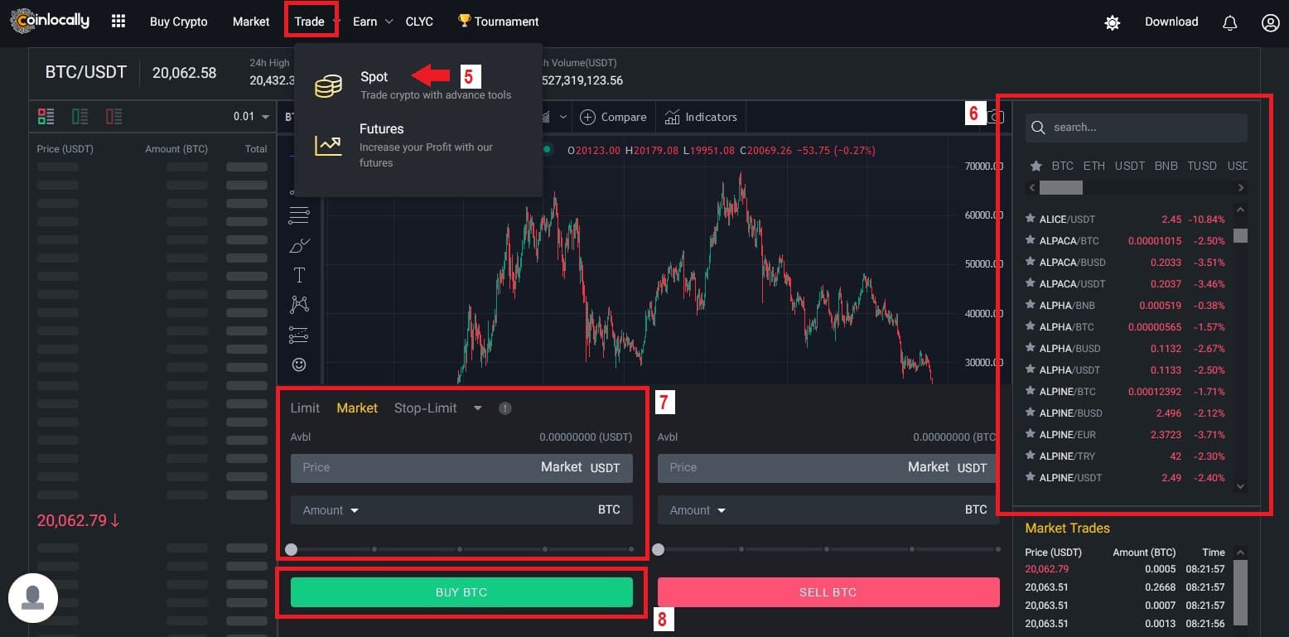
Task: Toggle favorite star on ALPHA/BUSD
Action: pyautogui.click(x=1031, y=348)
